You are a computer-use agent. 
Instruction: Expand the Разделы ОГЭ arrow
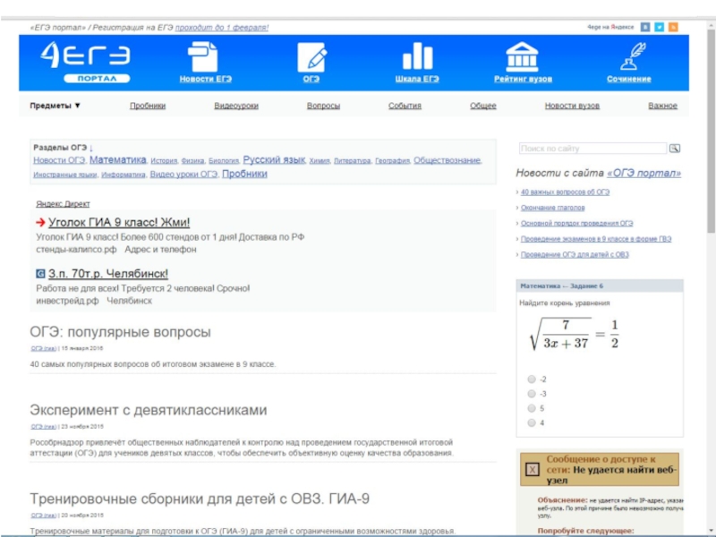pyautogui.click(x=91, y=147)
